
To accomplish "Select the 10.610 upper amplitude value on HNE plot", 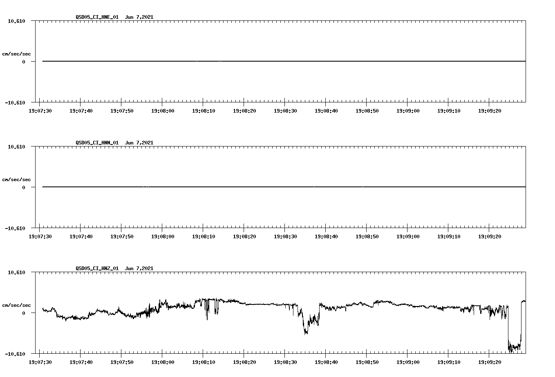I will (x=16, y=20).
